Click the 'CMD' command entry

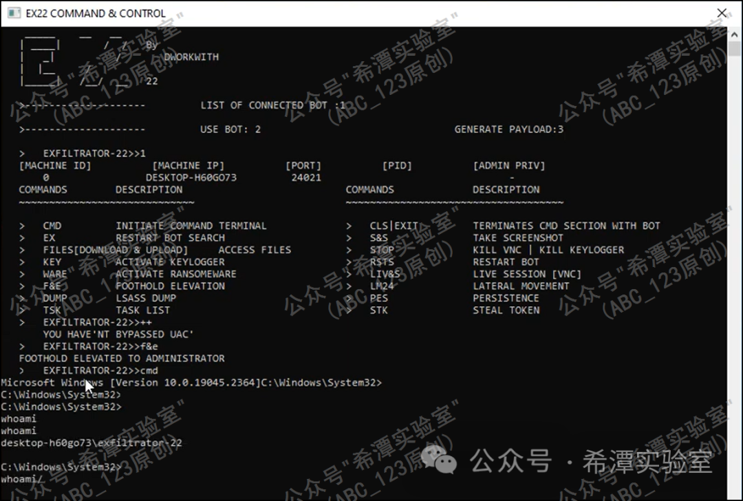[52, 226]
